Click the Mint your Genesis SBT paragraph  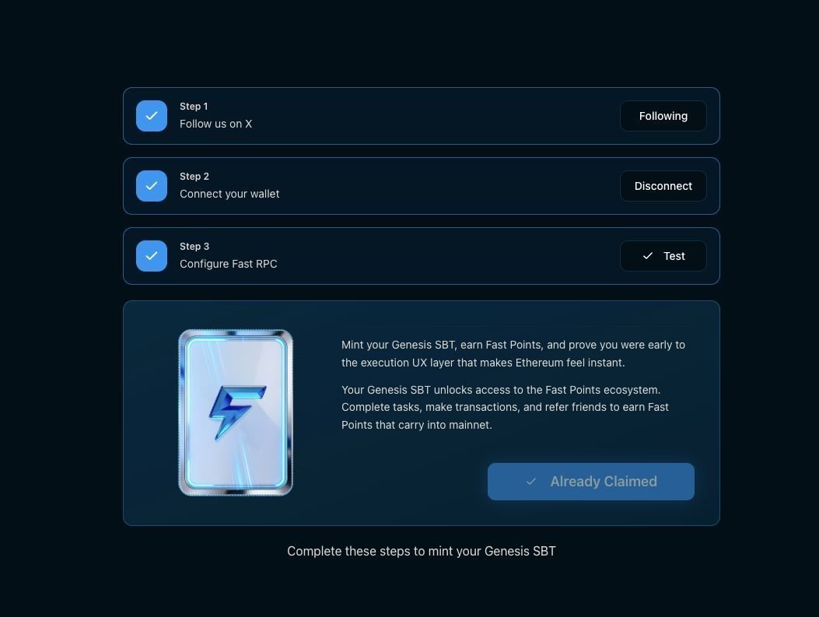[513, 354]
